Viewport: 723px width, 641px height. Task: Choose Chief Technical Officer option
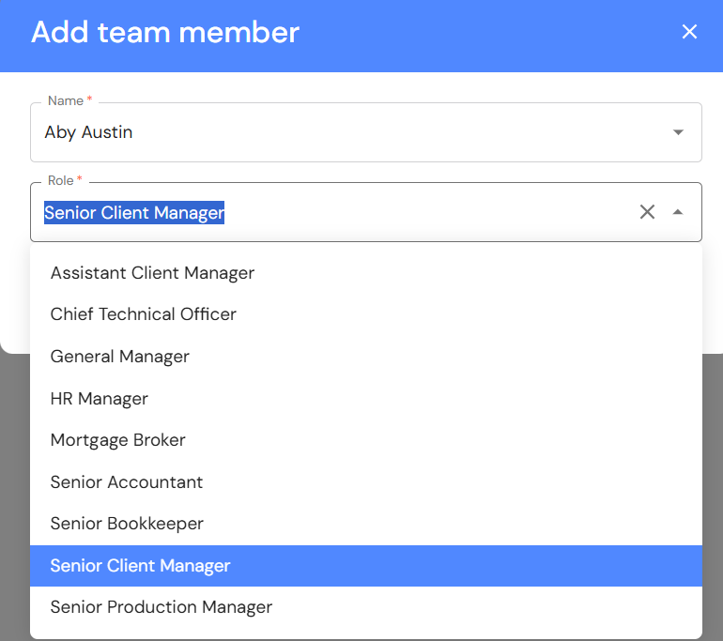tap(143, 314)
